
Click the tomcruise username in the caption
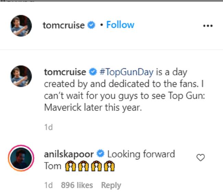pos(65,72)
